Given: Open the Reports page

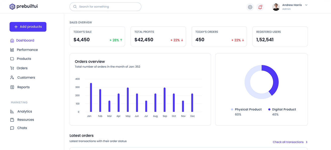Looking at the screenshot, I should pos(23,87).
